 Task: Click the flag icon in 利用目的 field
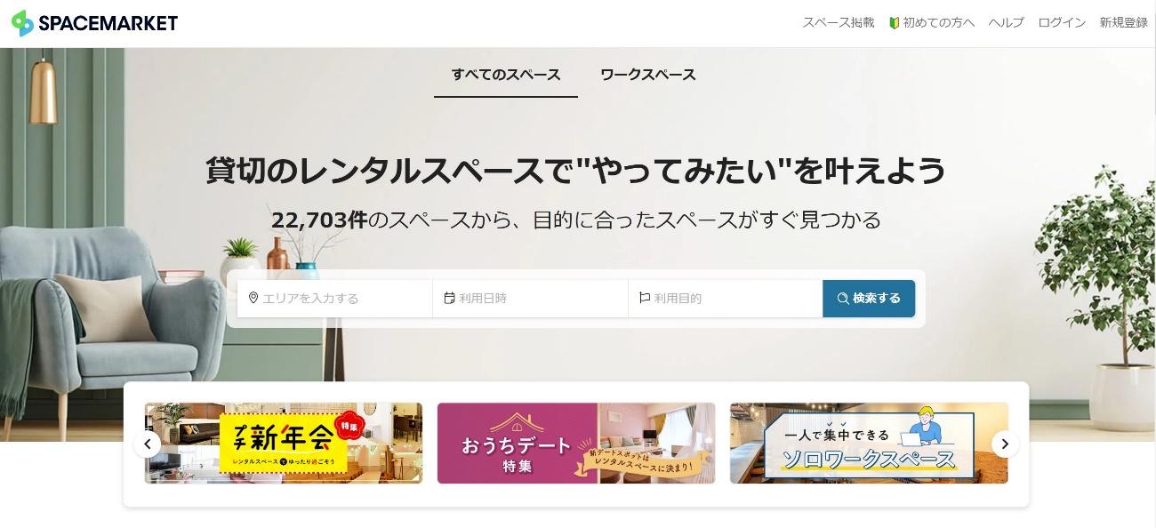[x=645, y=298]
